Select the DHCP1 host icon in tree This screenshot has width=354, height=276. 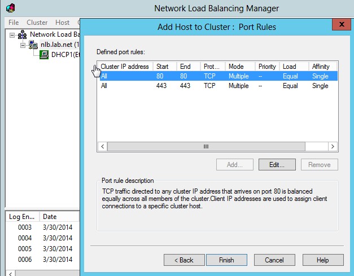[43, 55]
